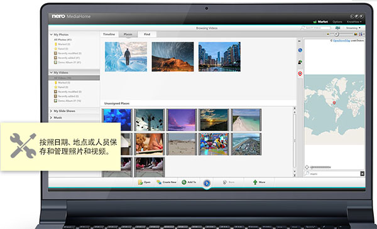This screenshot has width=377, height=229.
Task: Open the ice cave hiker thumbnail
Action: 126,56
